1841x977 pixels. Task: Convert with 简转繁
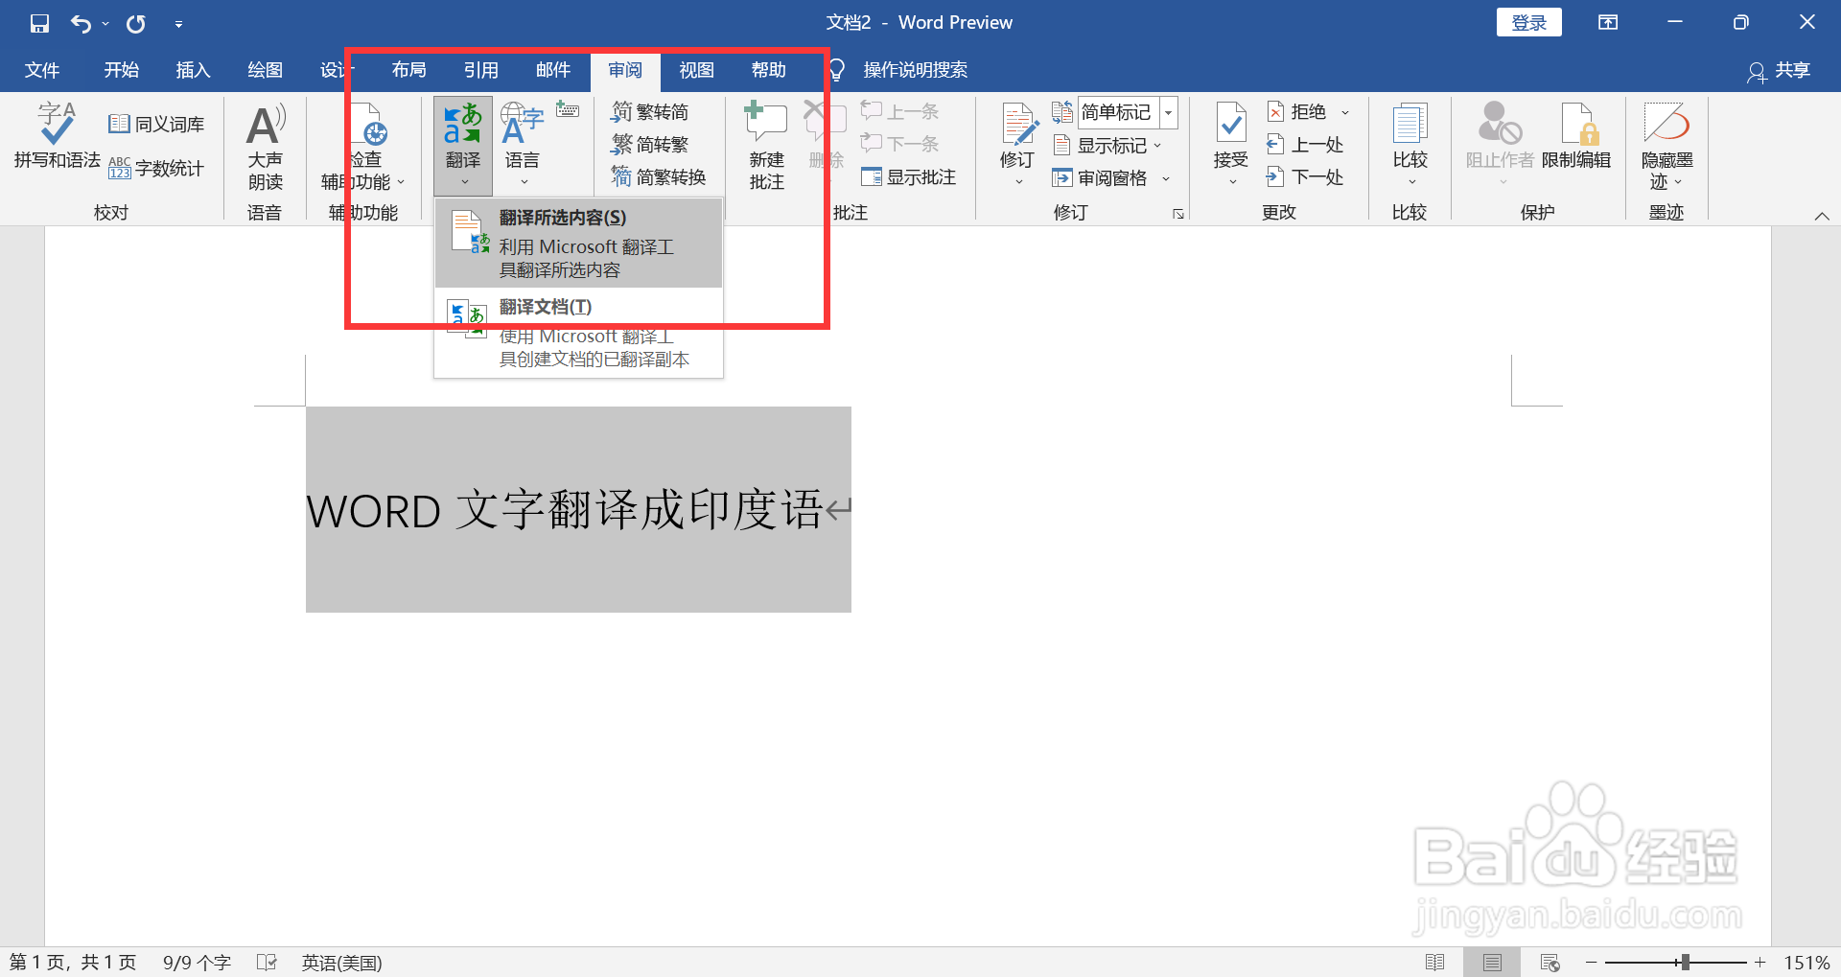click(x=650, y=145)
